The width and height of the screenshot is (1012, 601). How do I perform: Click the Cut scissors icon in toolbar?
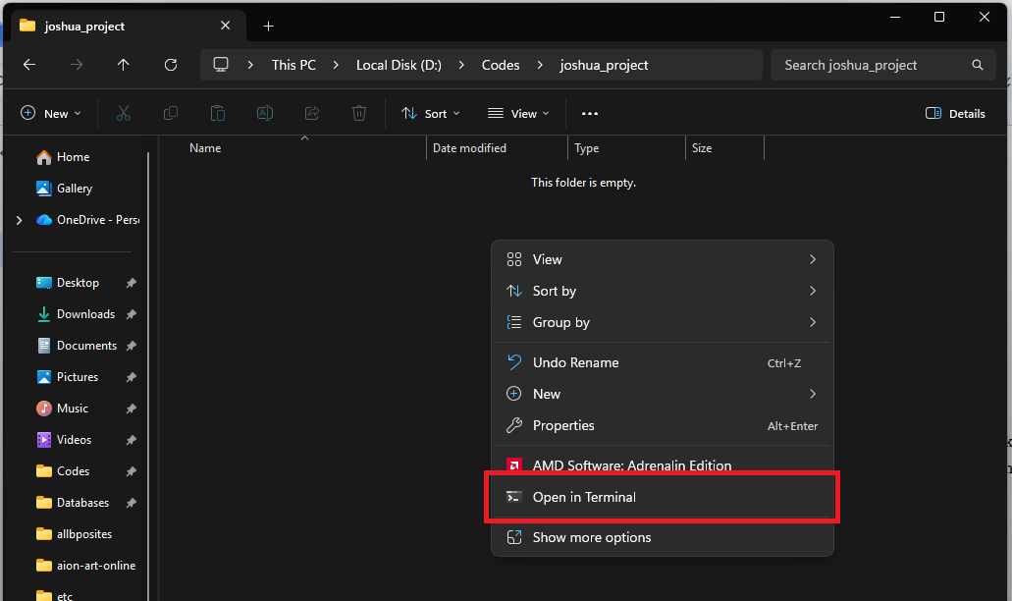124,114
